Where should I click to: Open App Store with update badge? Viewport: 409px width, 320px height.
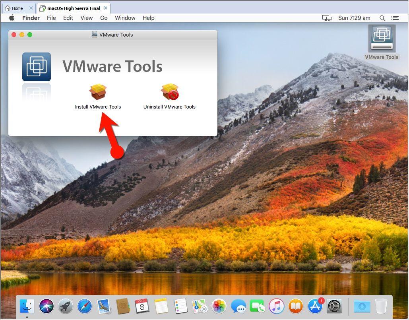click(x=315, y=306)
